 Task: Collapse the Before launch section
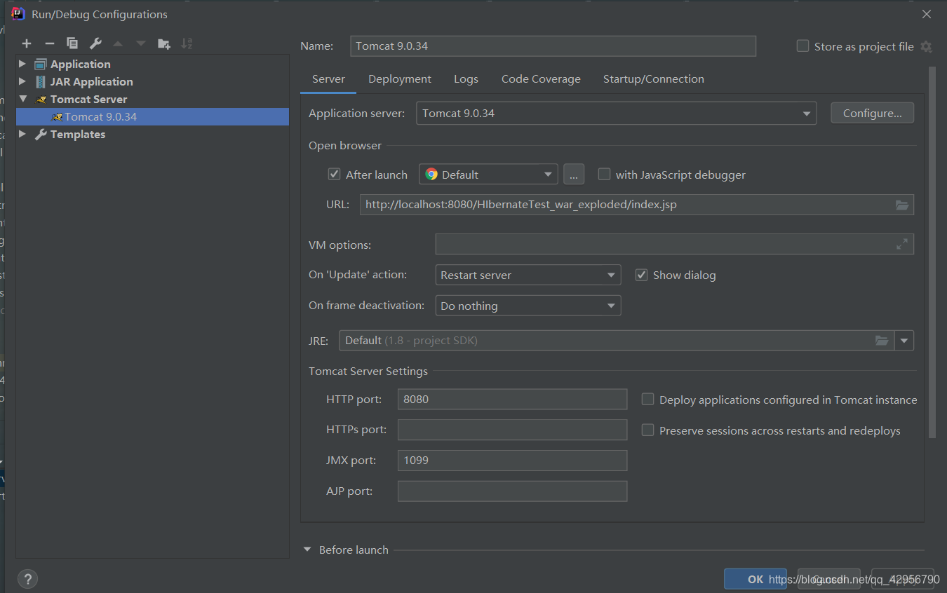pyautogui.click(x=307, y=550)
